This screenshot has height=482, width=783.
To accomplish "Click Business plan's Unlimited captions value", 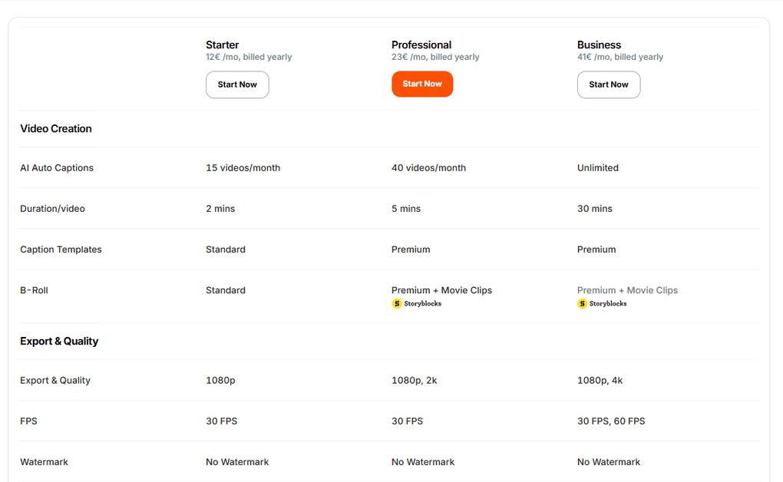I will [598, 168].
